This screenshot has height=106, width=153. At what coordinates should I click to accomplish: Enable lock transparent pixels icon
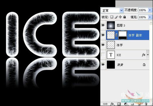[112, 17]
